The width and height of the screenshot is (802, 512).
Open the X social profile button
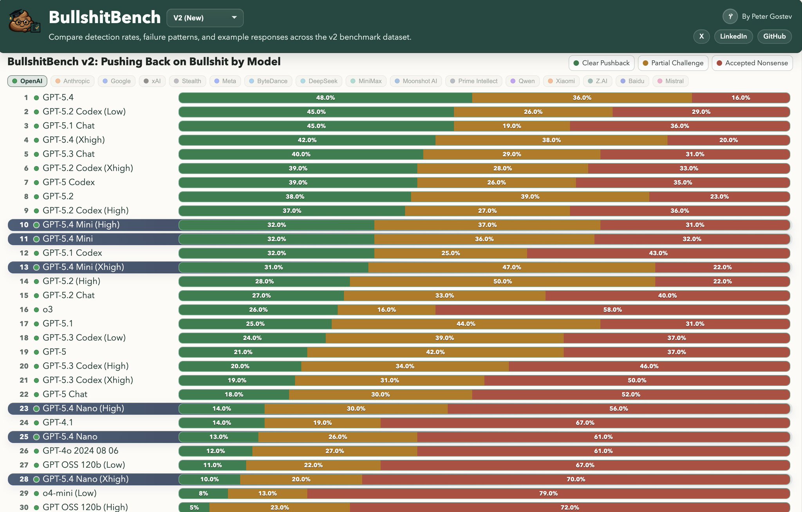(701, 36)
